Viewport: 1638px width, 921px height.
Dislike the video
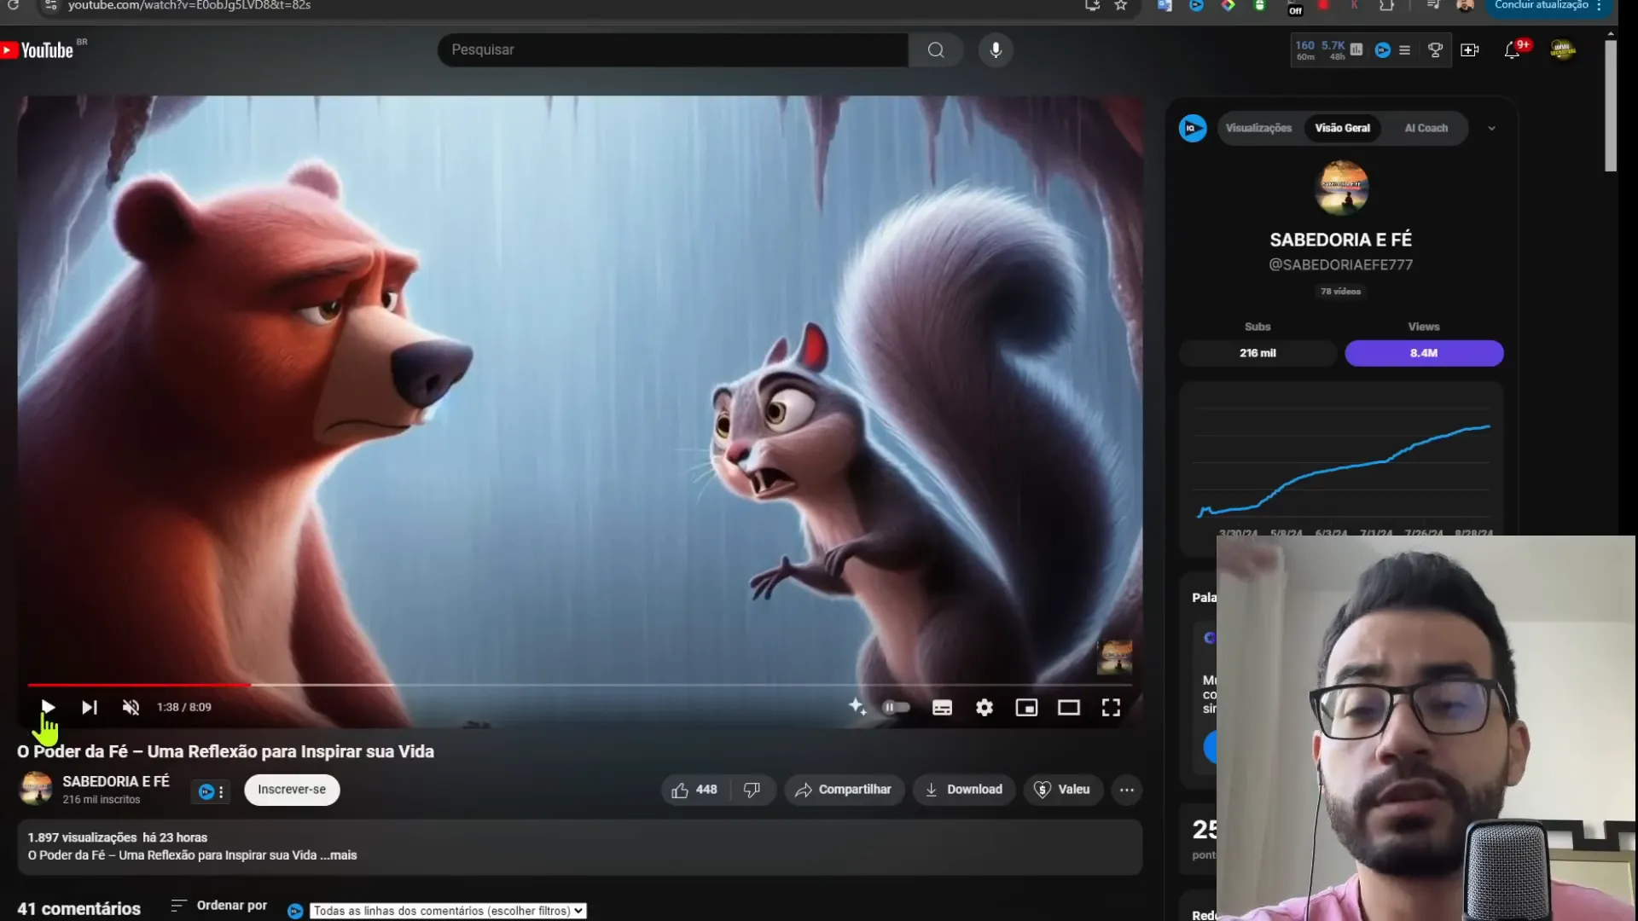[x=752, y=790]
